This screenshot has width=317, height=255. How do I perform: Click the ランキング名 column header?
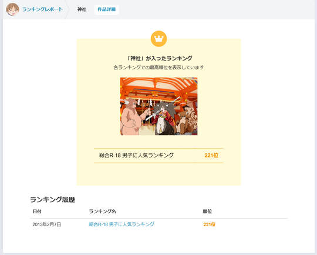click(103, 212)
